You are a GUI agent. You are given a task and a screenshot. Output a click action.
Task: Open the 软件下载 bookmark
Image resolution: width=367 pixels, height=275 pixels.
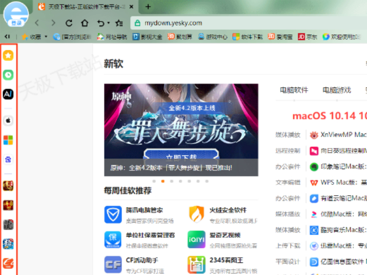248,36
